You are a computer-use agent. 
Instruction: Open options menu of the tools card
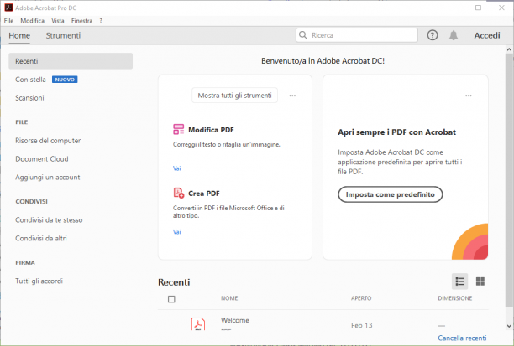(x=292, y=96)
